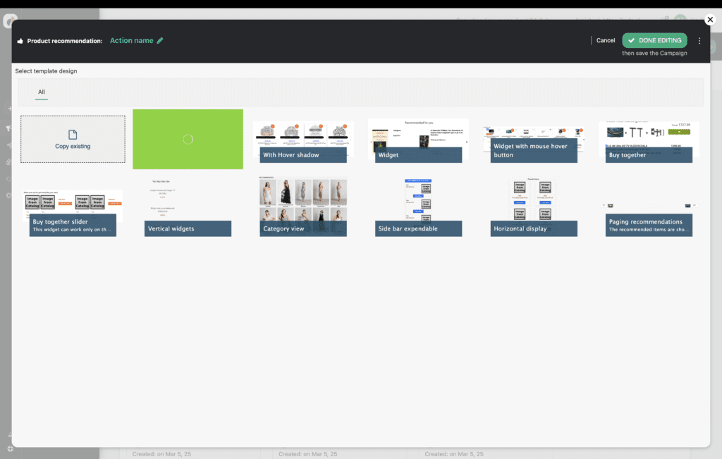This screenshot has height=459, width=722.
Task: Click the pencil icon to edit Action name
Action: click(160, 40)
